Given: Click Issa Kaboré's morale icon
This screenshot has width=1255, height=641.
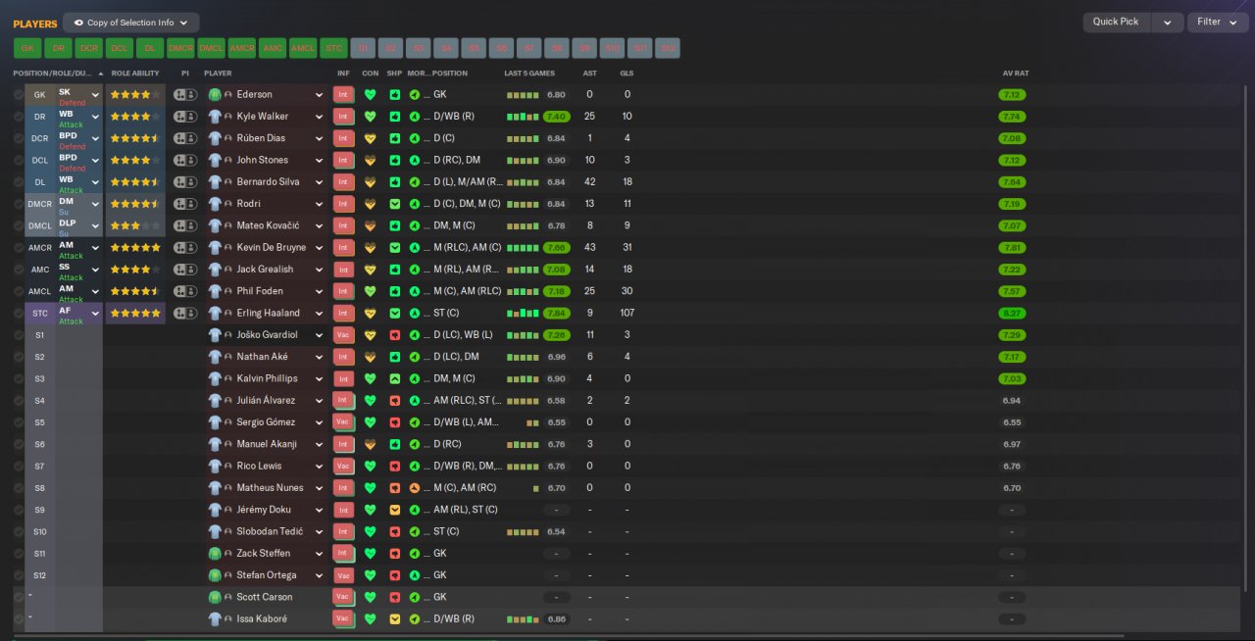Looking at the screenshot, I should click(415, 619).
